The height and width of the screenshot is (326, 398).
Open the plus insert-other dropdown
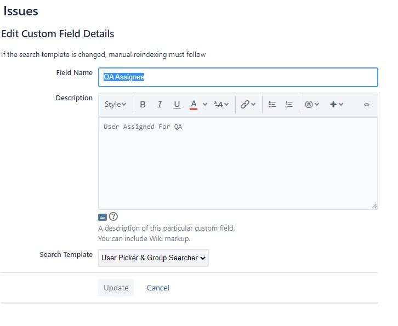click(x=337, y=104)
